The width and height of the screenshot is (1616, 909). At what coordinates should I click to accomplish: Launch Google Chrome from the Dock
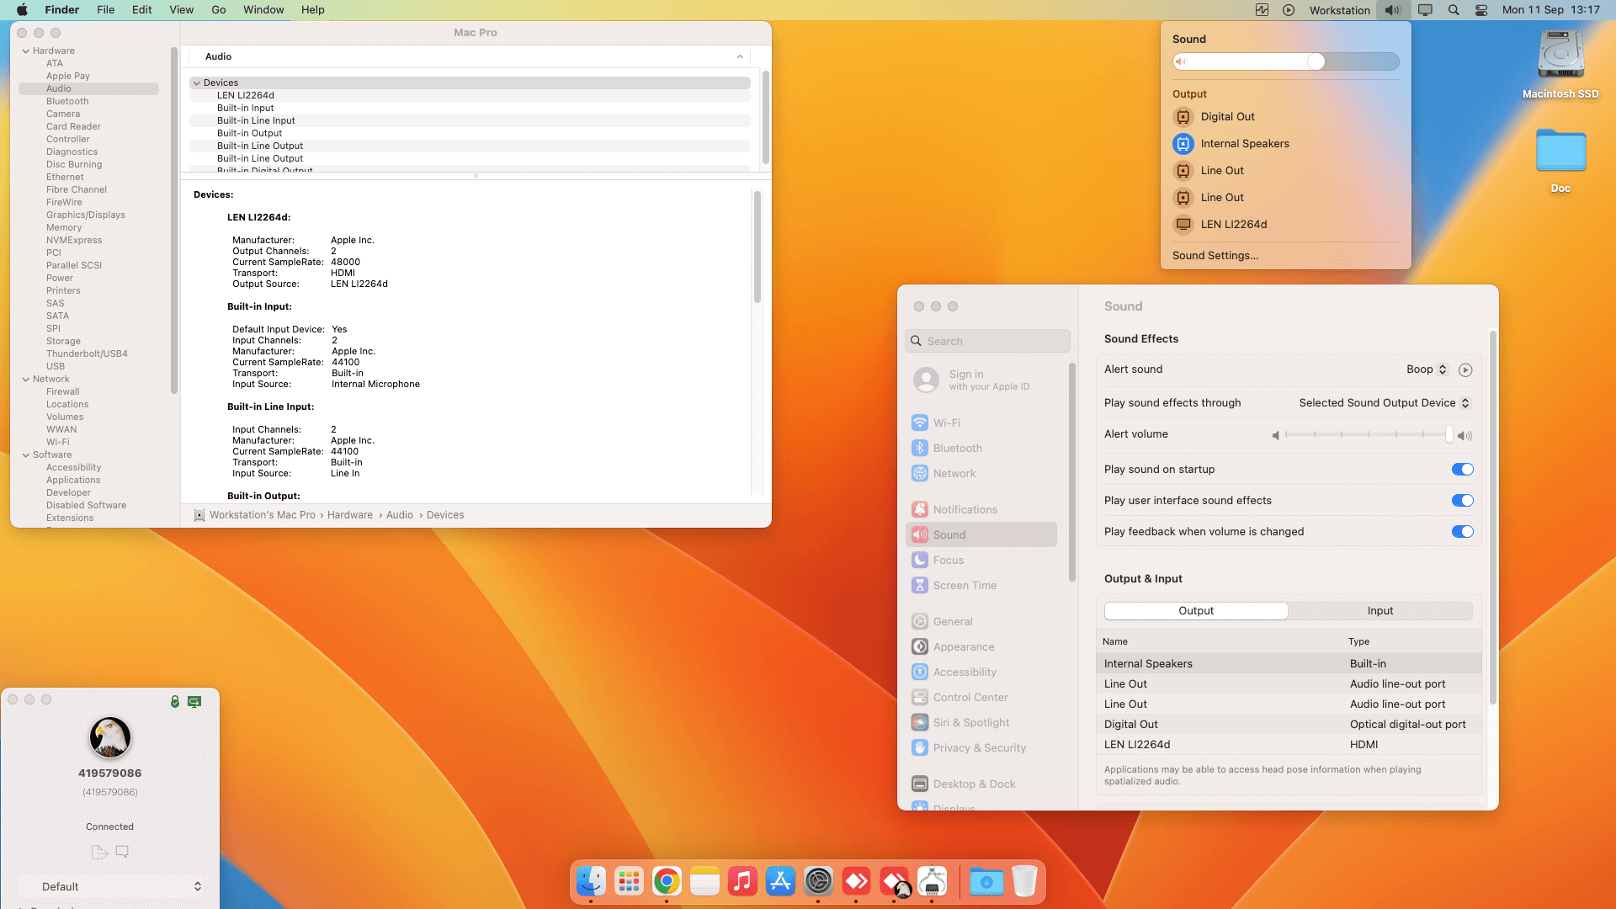[667, 881]
